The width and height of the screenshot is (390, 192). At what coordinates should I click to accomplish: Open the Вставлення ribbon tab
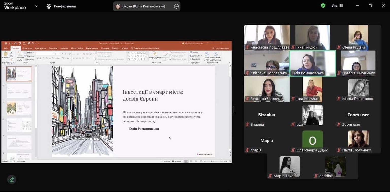tap(27, 48)
